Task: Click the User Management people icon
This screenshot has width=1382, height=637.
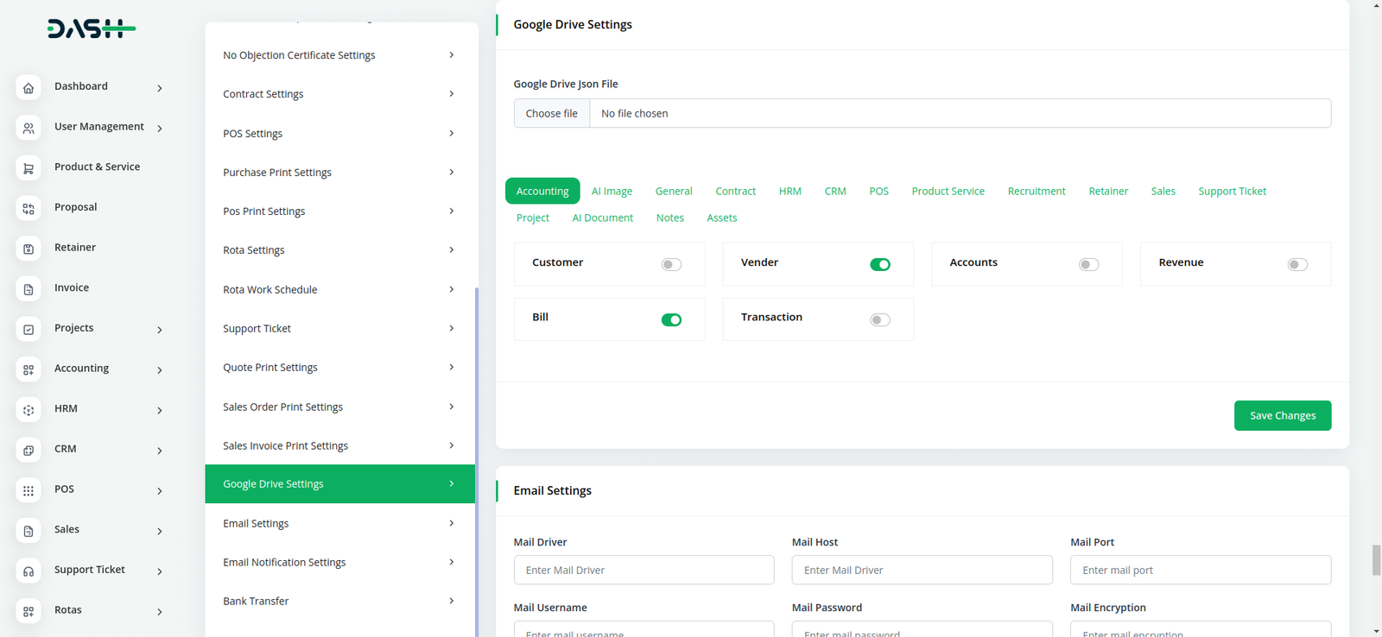Action: 29,129
